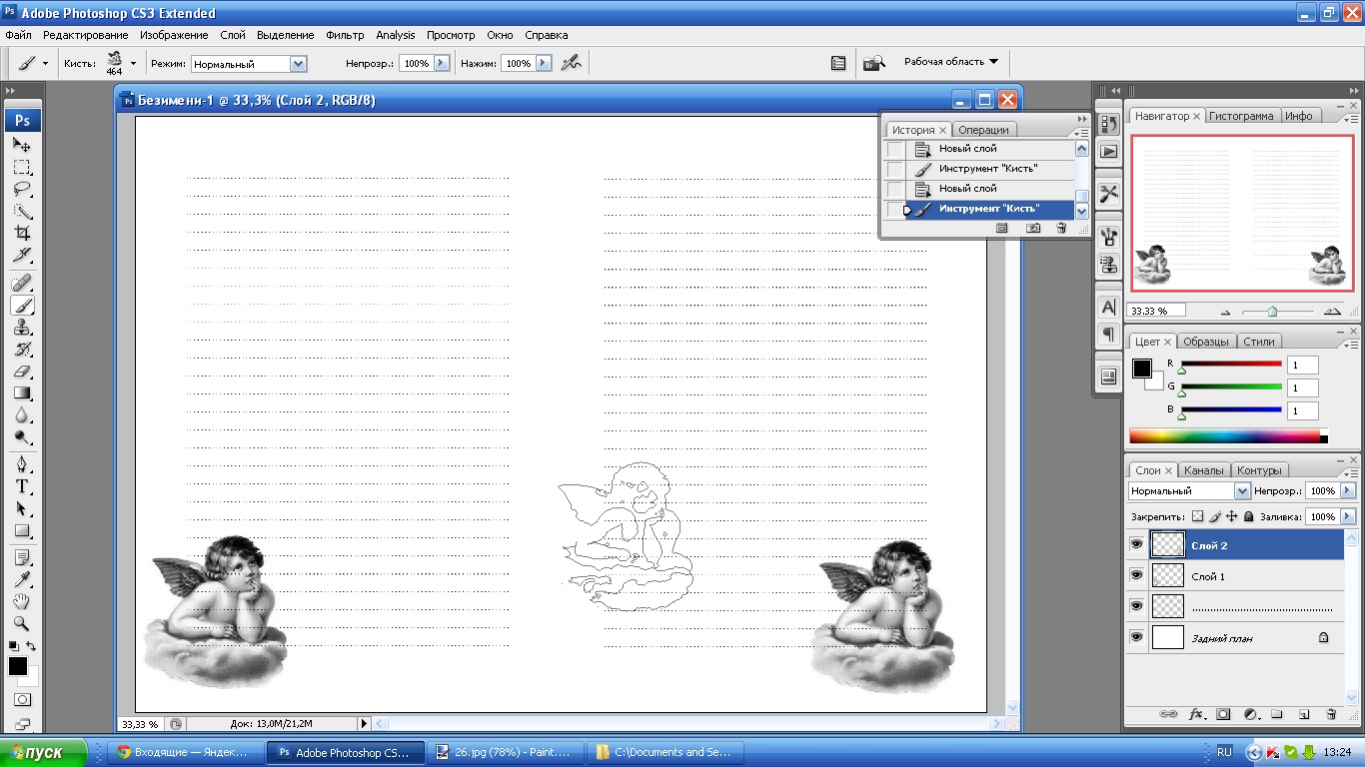Switch to the Образцы tab

pos(1206,342)
